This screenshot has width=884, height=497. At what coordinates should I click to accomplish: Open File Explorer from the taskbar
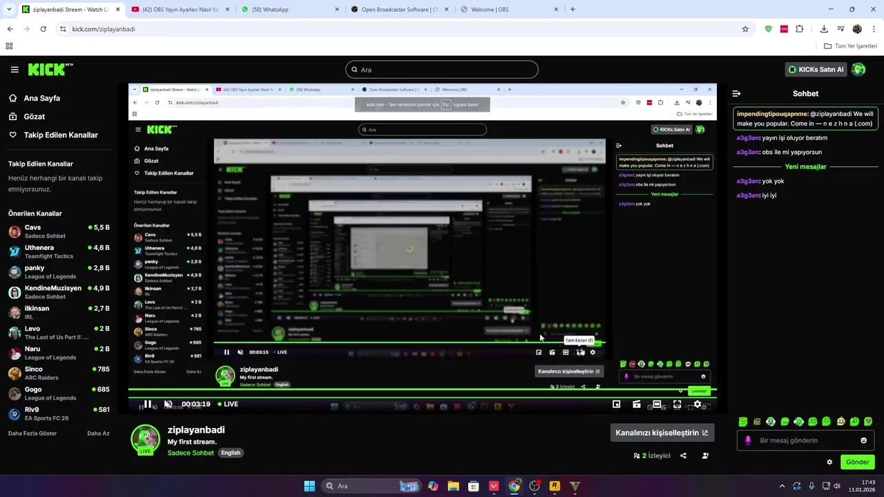coord(453,486)
